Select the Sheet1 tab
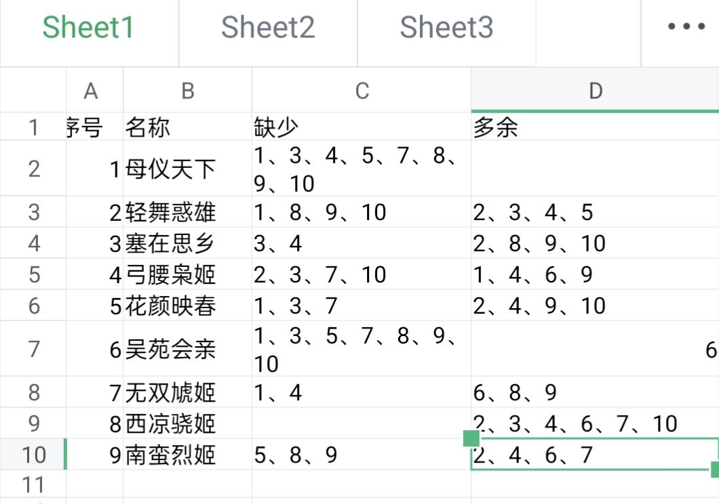This screenshot has height=504, width=719. 89,28
